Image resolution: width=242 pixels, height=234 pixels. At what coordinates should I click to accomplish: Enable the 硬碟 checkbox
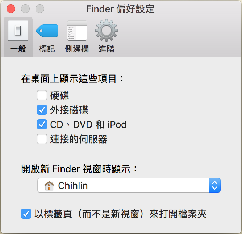click(x=42, y=95)
